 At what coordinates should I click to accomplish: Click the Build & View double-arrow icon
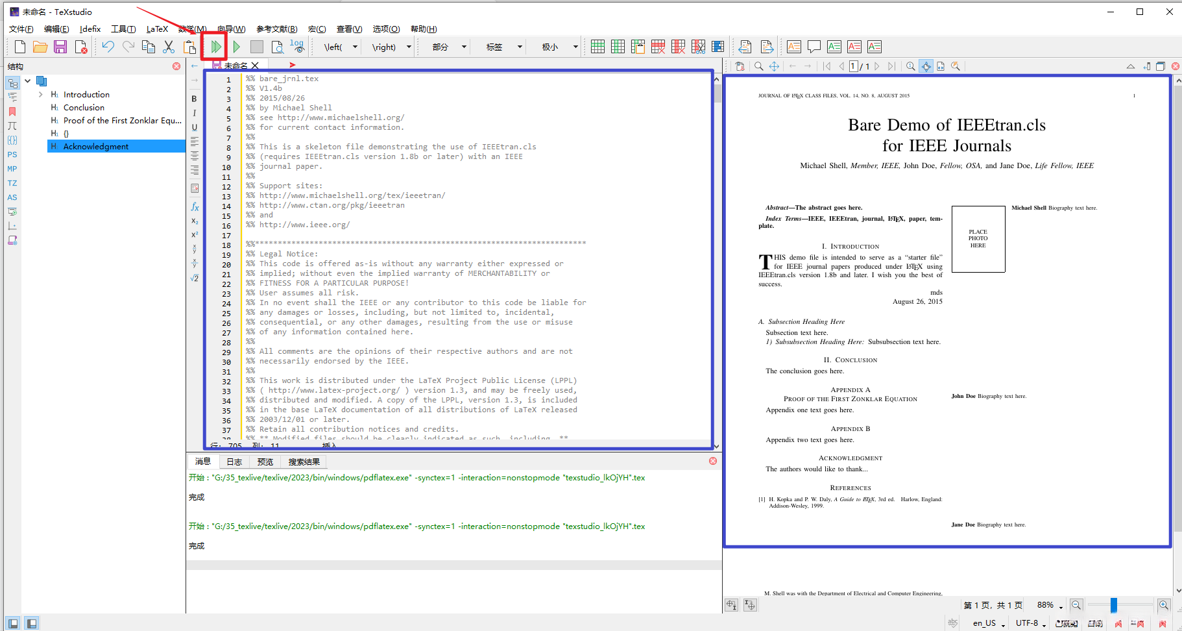(x=215, y=47)
